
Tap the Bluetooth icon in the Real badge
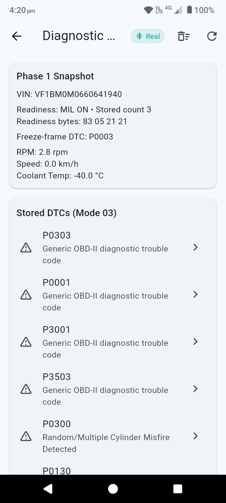[x=138, y=36]
